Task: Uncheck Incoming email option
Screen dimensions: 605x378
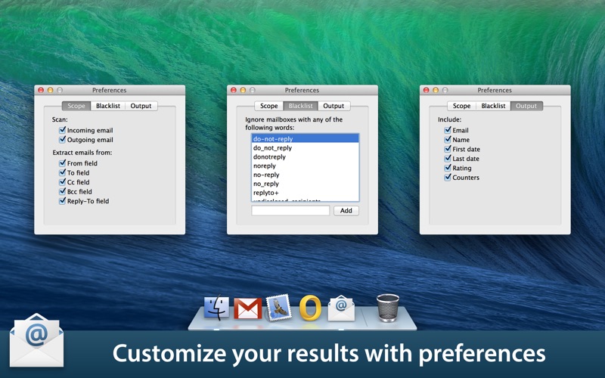Action: [62, 130]
